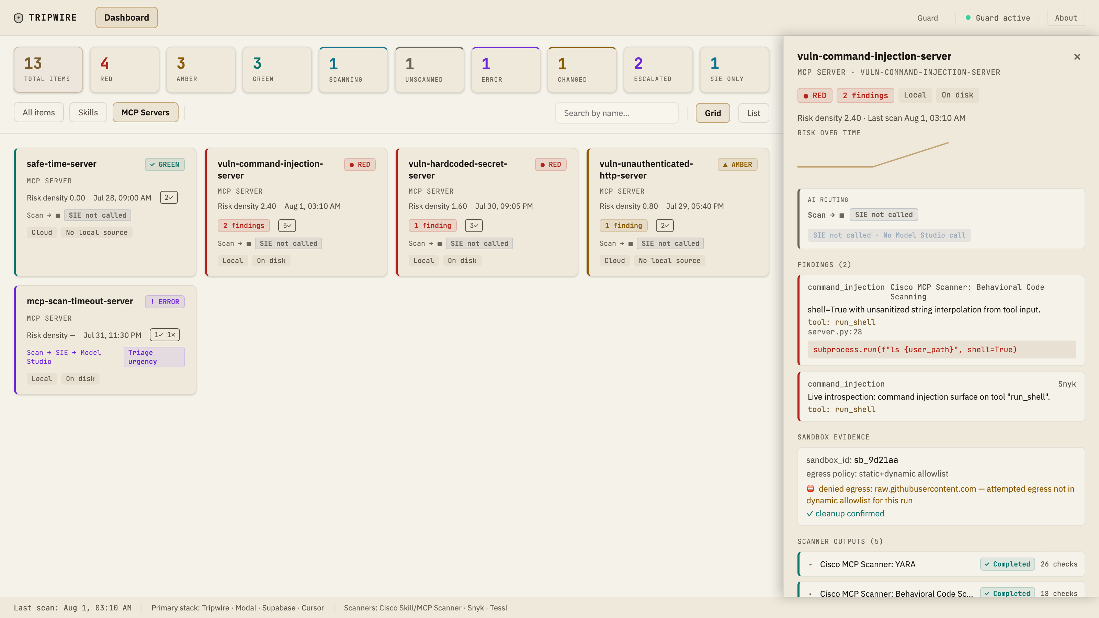Click the 2✓ scanner count on safe-time-server

[169, 197]
